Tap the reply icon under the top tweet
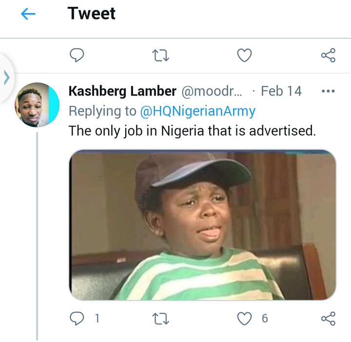This screenshot has height=342, width=351. click(x=77, y=55)
